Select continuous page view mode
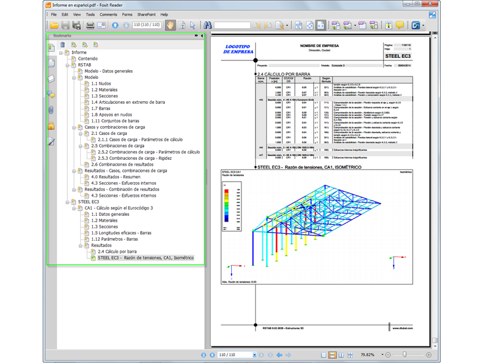 coord(332,355)
